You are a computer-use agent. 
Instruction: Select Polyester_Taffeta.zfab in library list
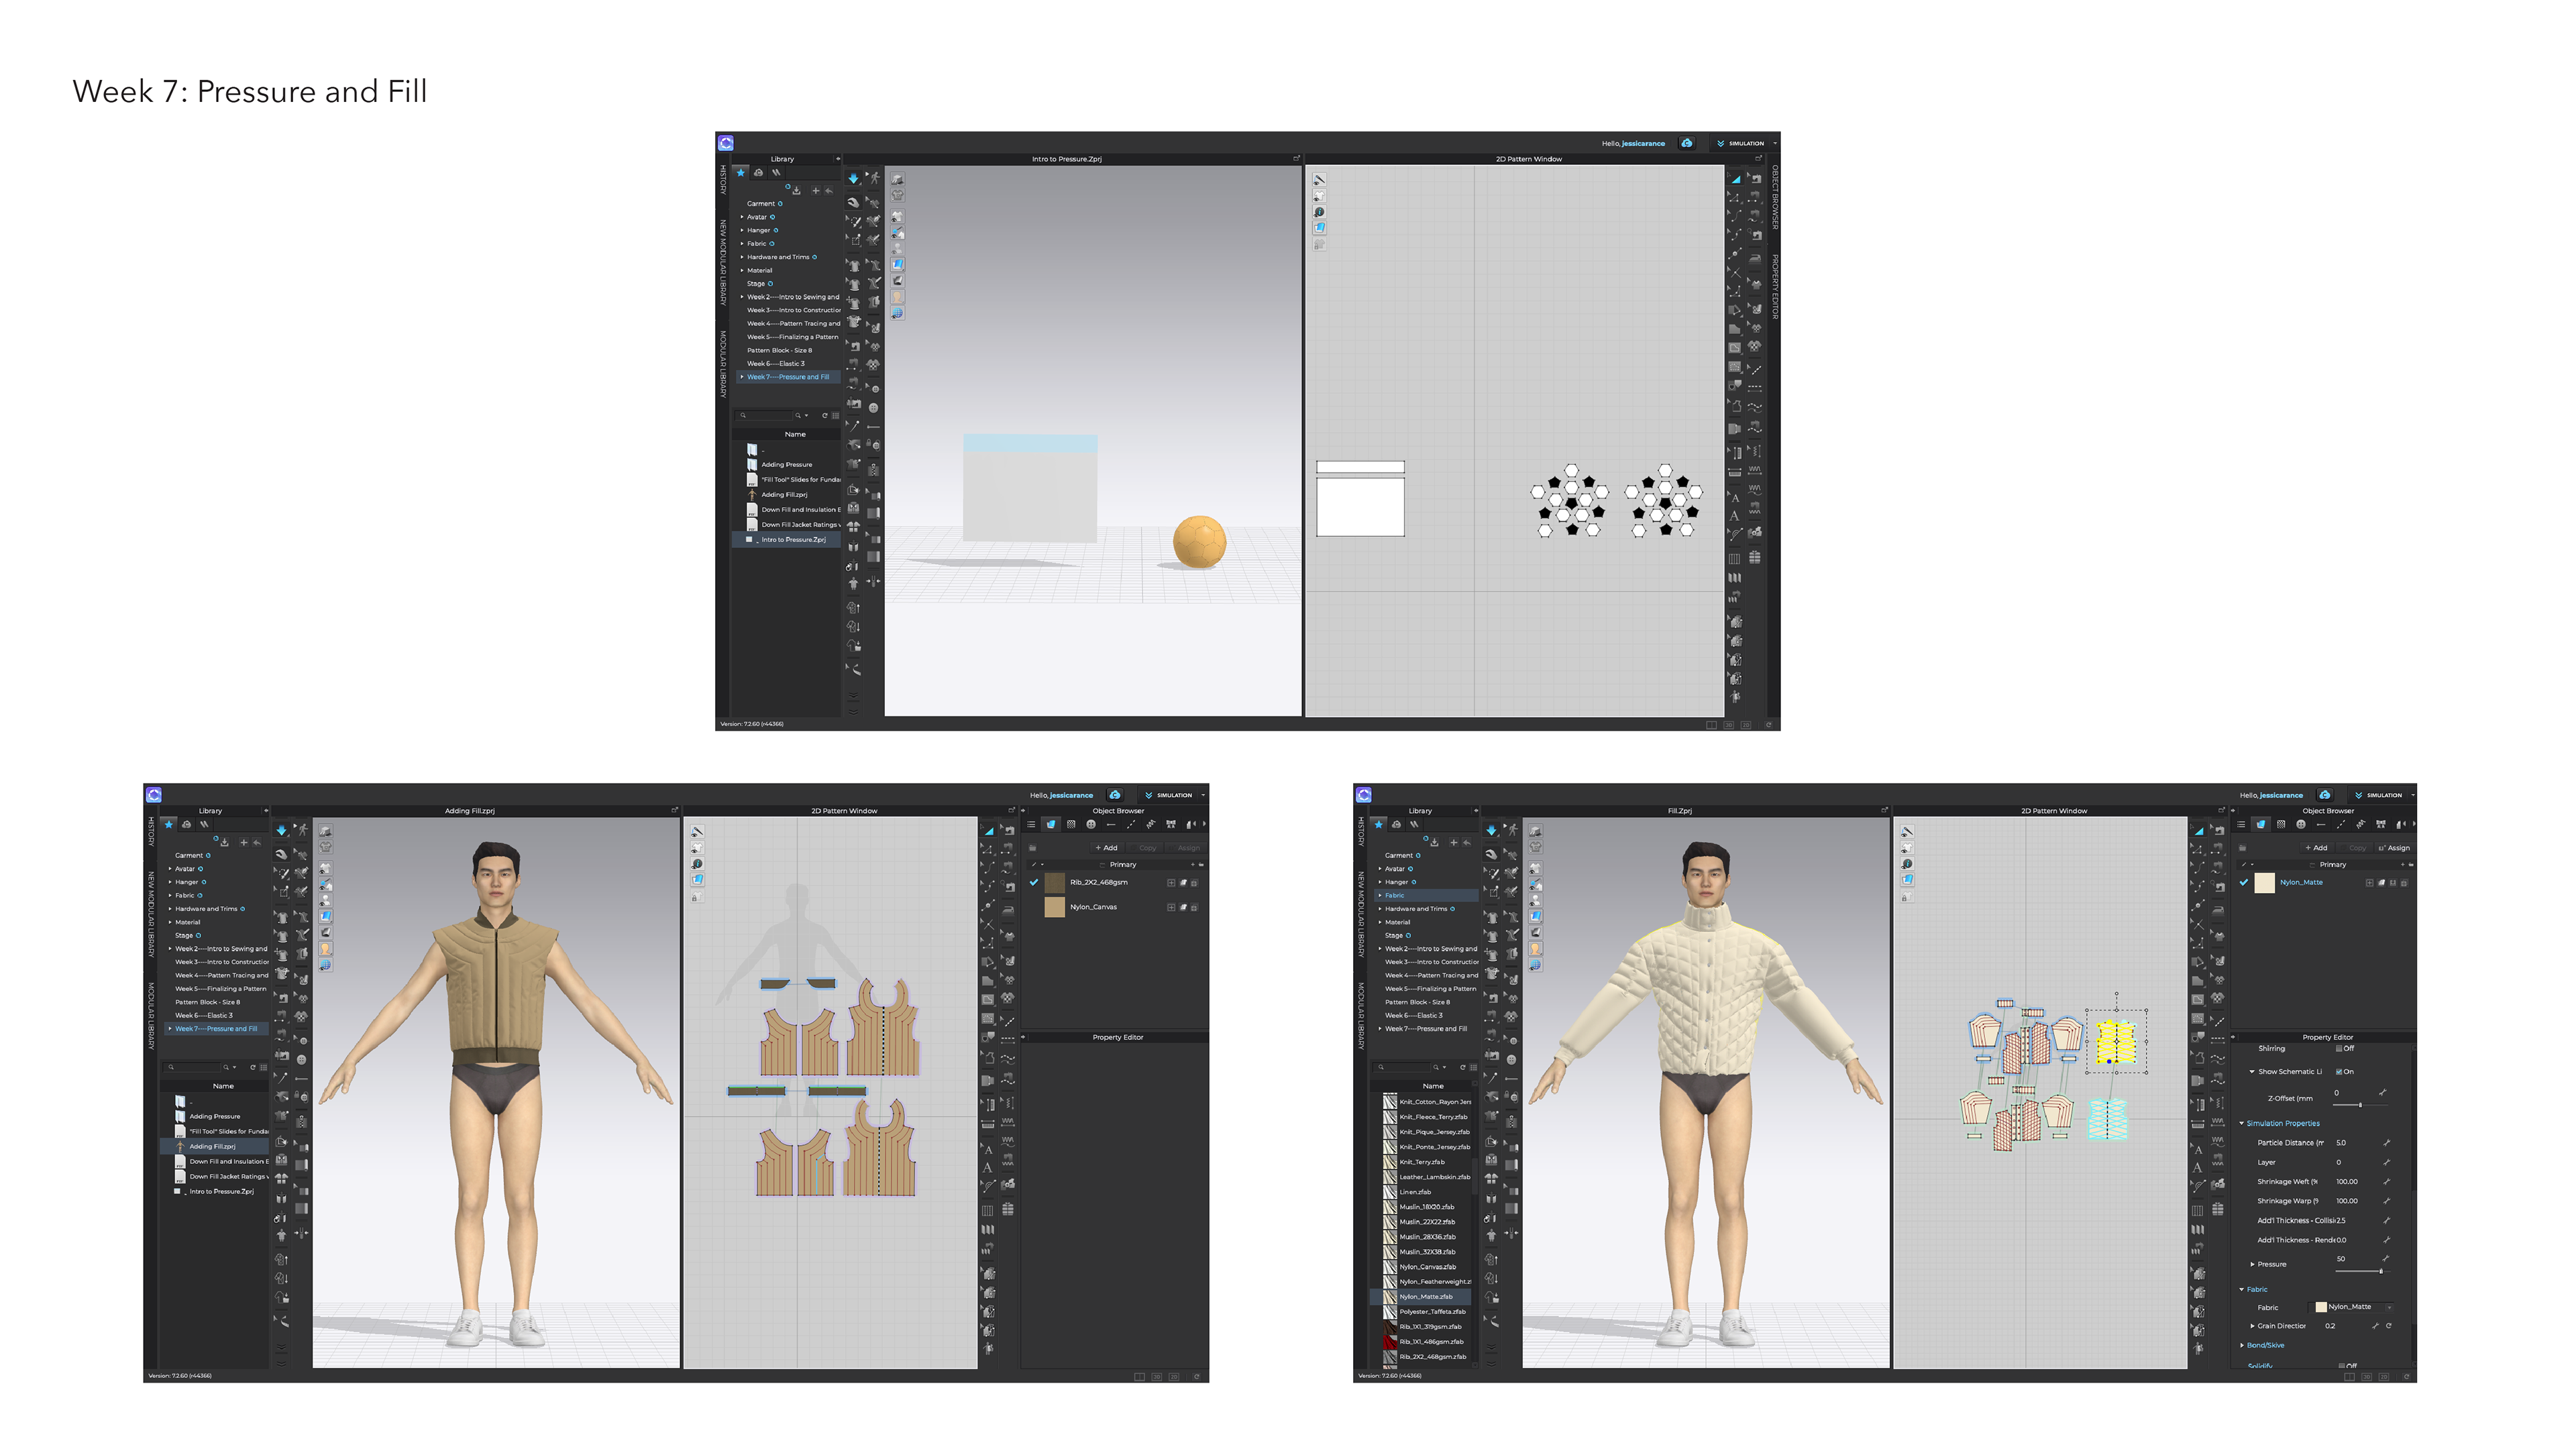pyautogui.click(x=1432, y=1312)
